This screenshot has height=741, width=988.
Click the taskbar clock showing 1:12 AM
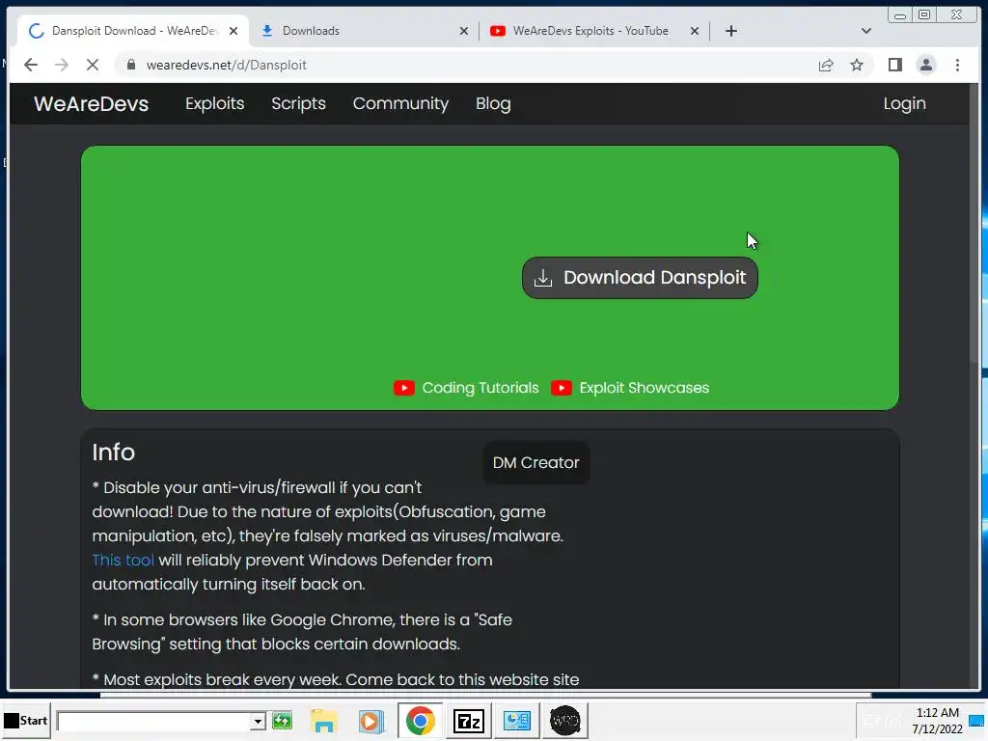[937, 721]
